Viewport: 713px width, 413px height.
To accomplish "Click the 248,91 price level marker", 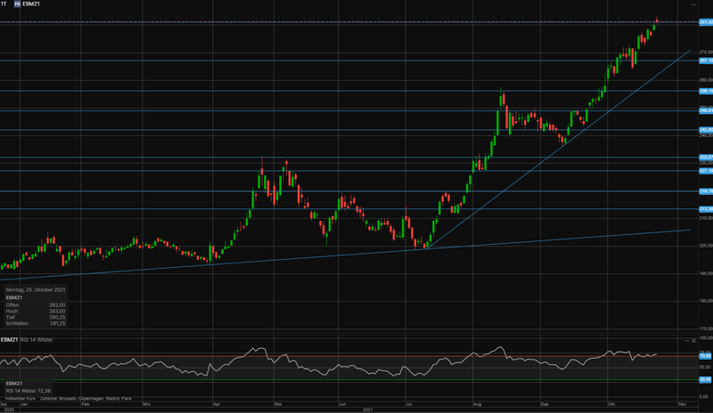I will [704, 110].
